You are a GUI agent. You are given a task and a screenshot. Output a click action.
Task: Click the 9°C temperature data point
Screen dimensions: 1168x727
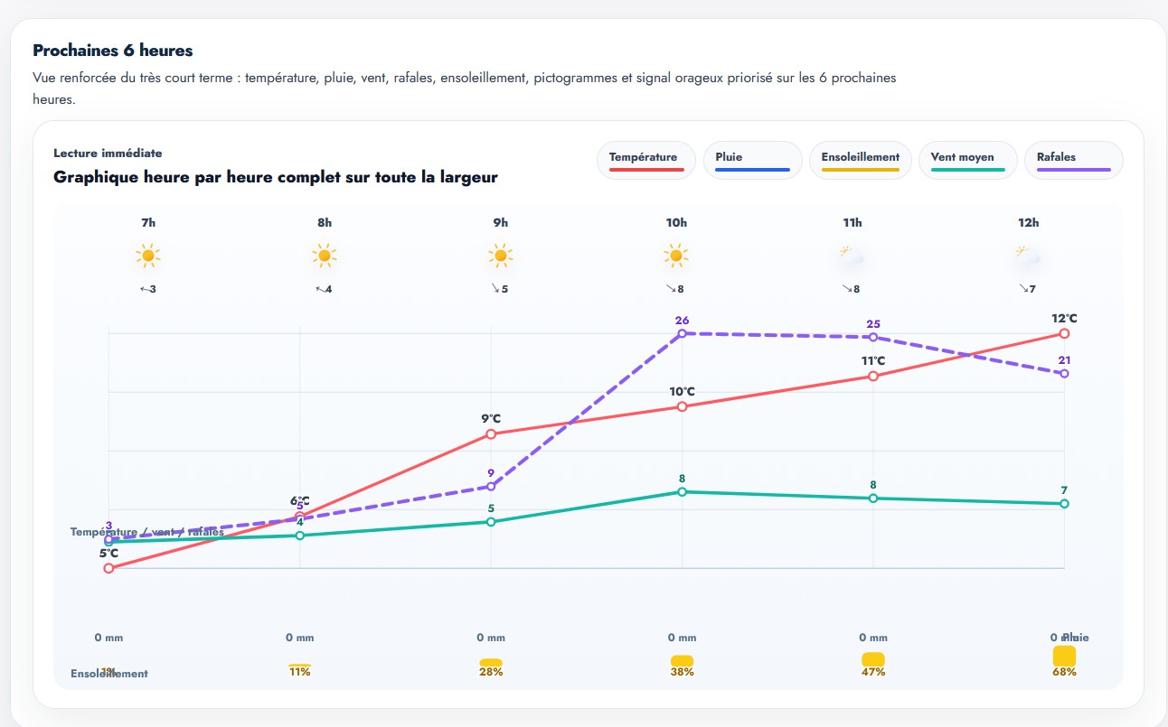[x=491, y=434]
